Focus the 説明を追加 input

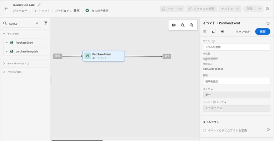[x=237, y=81]
